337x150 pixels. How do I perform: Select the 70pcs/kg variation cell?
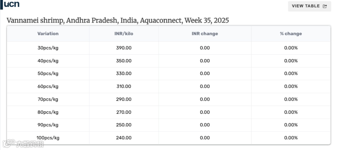pos(48,99)
